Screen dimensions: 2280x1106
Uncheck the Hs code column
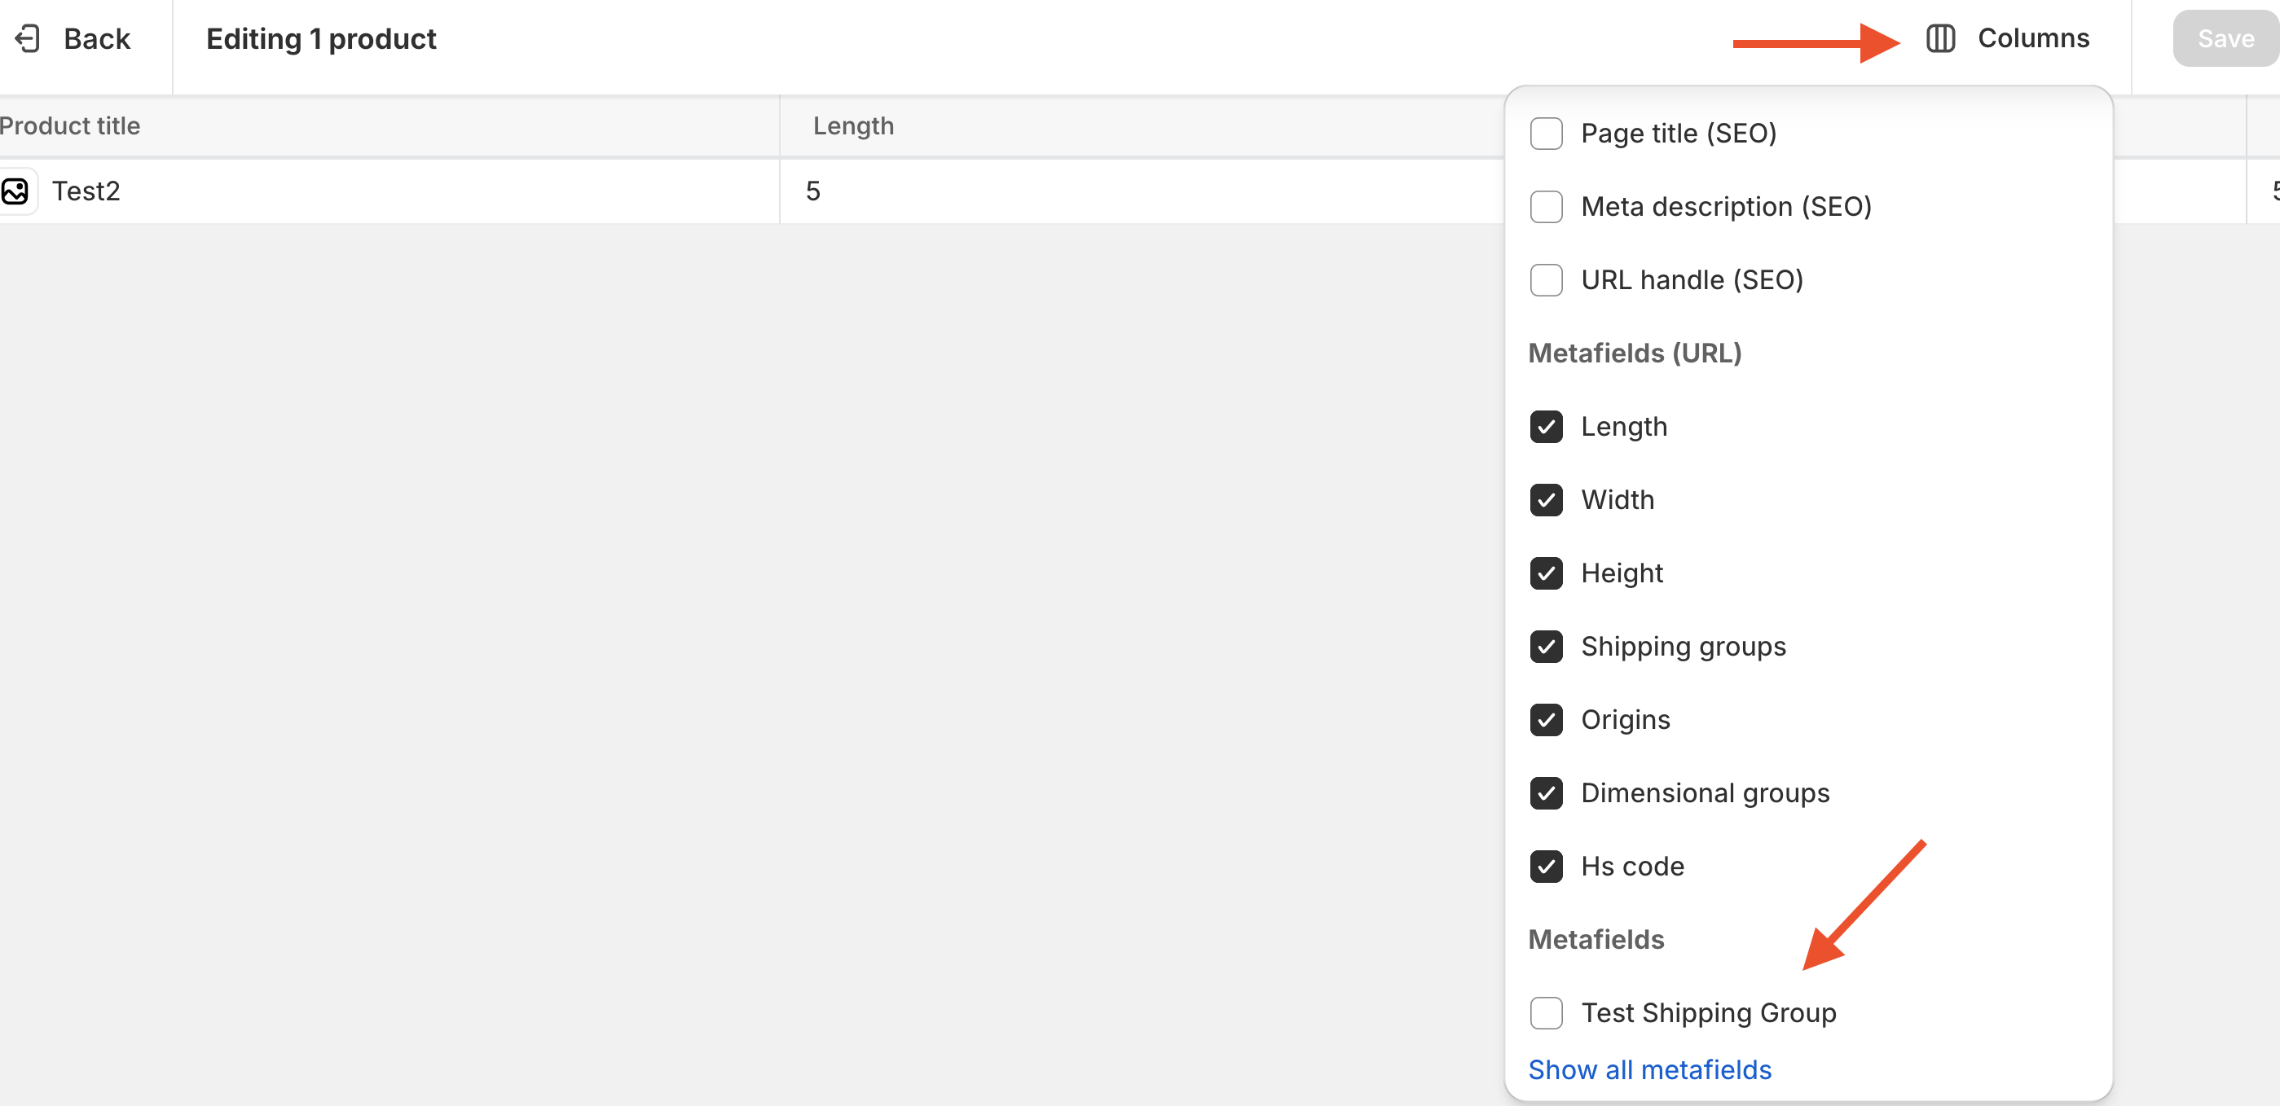[x=1545, y=867]
